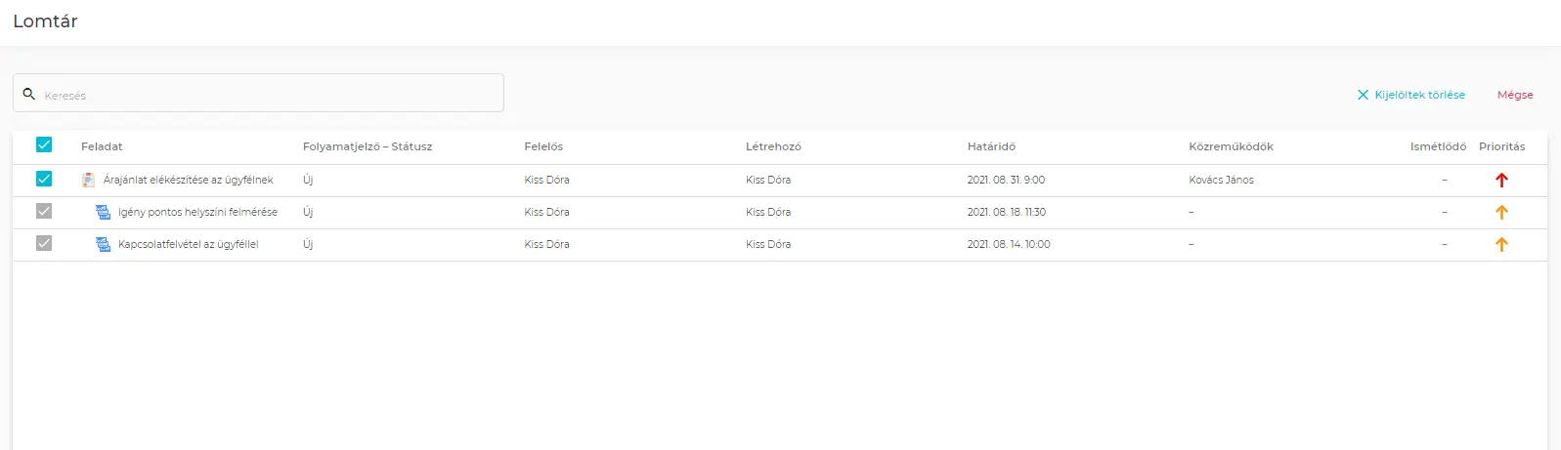Viewport: 1561px width, 450px height.
Task: Toggle checkbox for Igény pontos helyszíni felmérése
Action: coord(44,211)
